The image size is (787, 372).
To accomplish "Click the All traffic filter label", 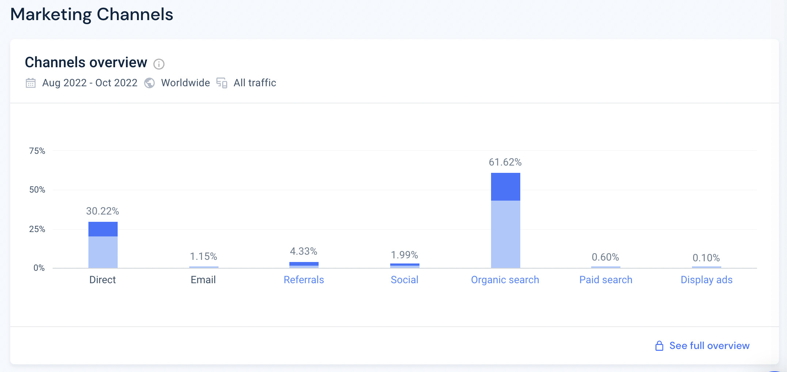I will (255, 83).
